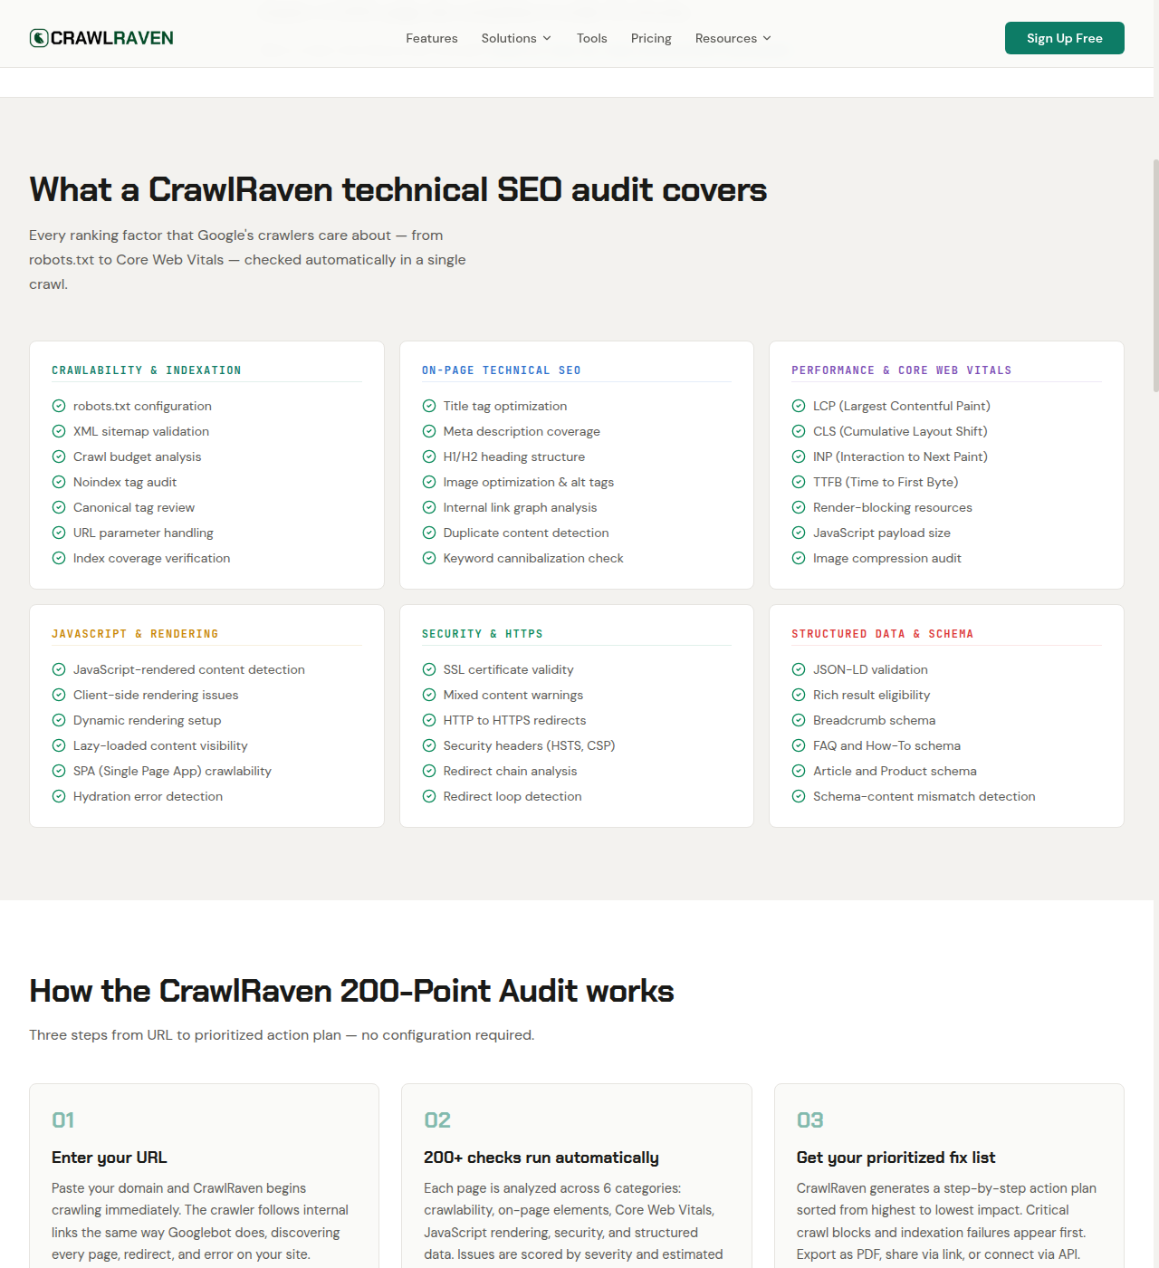Click the CrawlRaven logo icon

(x=38, y=38)
